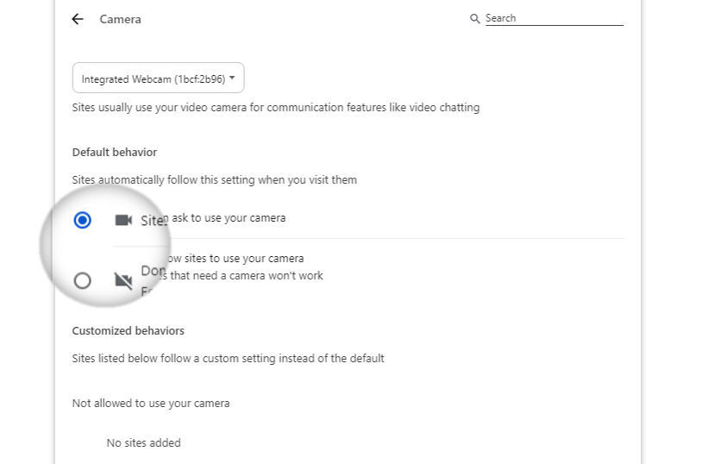Select the don't allow camera radio button

[83, 280]
